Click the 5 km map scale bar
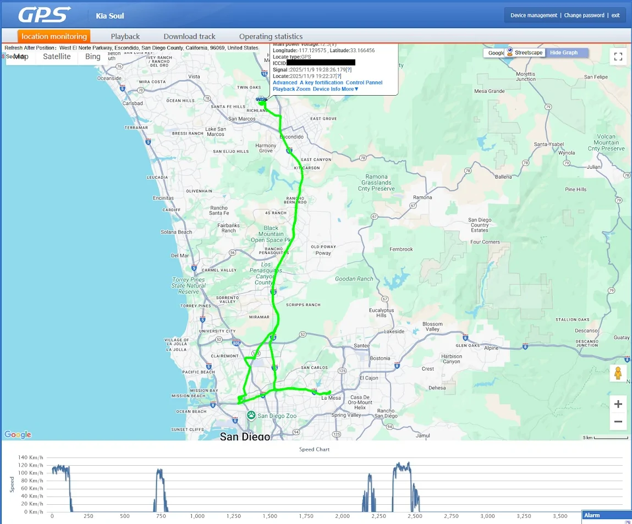 tap(604, 438)
